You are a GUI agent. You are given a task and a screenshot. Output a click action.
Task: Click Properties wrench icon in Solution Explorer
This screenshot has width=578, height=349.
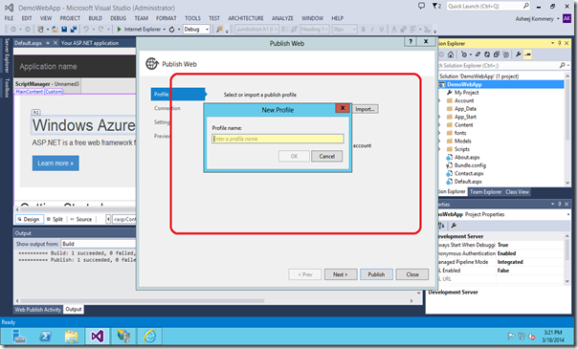click(519, 55)
